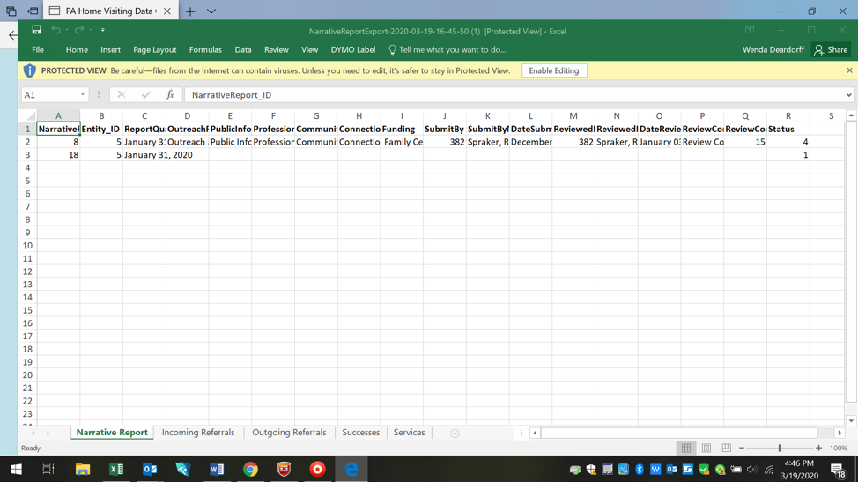Image resolution: width=858 pixels, height=482 pixels.
Task: Click the Select All corner triangle
Action: (x=31, y=115)
